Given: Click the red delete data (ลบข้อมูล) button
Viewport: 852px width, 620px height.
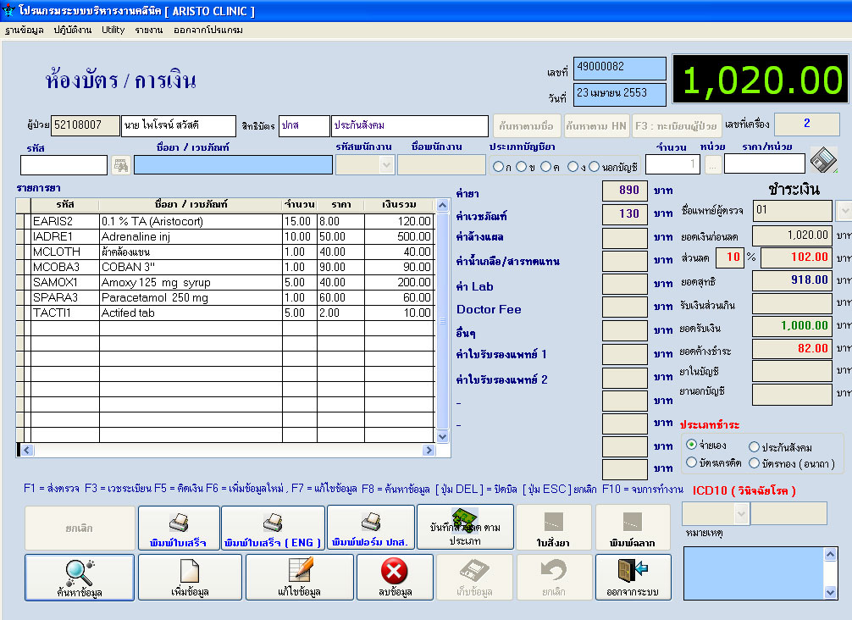Looking at the screenshot, I should pos(395,577).
